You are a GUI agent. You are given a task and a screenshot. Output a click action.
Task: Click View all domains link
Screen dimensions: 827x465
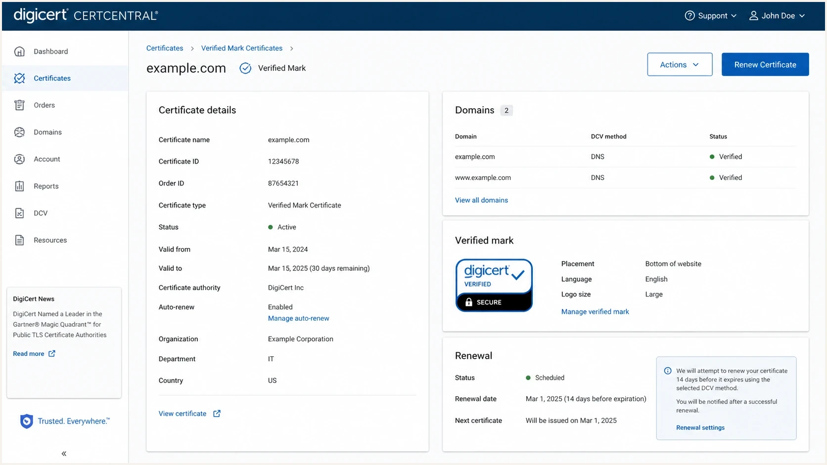(x=481, y=200)
